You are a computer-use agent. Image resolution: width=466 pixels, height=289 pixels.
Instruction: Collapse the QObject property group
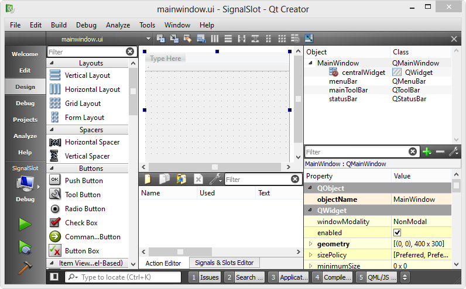[310, 188]
